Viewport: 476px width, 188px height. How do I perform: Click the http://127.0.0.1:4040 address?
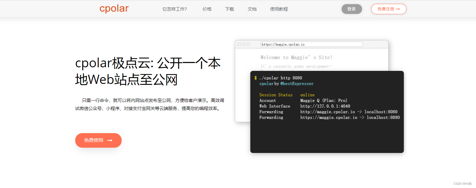point(325,106)
